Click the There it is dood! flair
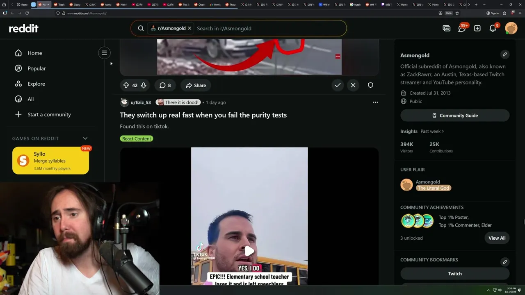Viewport: 525px width, 295px height. 178,102
